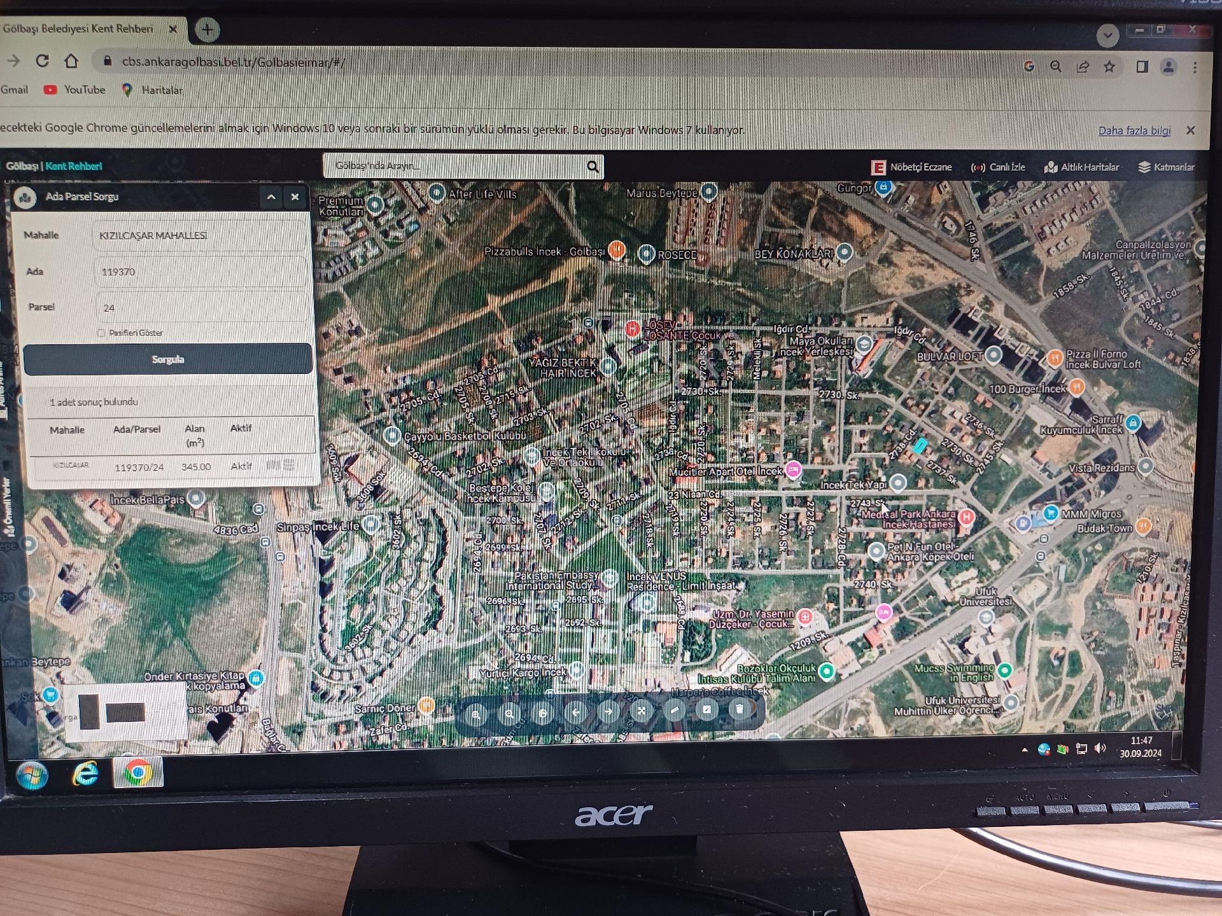Viewport: 1222px width, 916px height.
Task: Open Canlı İzle live view
Action: coord(998,167)
